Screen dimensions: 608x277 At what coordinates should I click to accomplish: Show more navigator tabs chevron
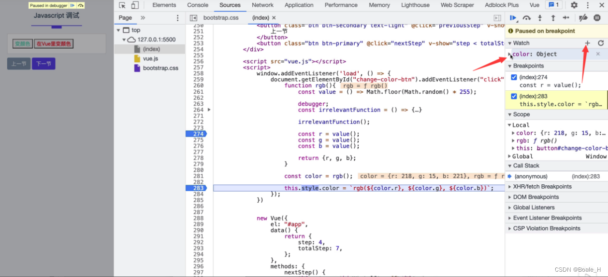click(143, 18)
